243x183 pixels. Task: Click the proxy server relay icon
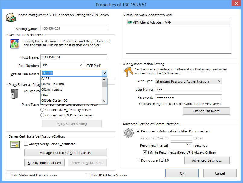tap(14, 94)
